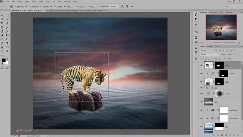Expand the water ripple group

[x=205, y=88]
